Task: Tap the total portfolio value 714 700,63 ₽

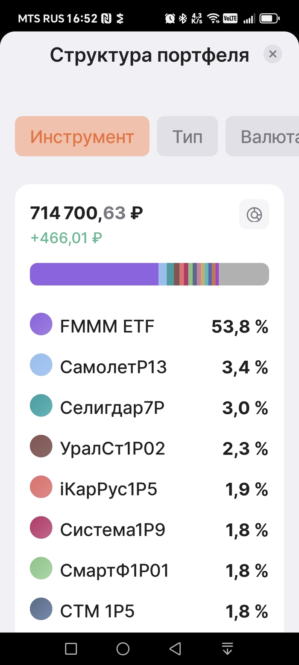Action: 86,213
